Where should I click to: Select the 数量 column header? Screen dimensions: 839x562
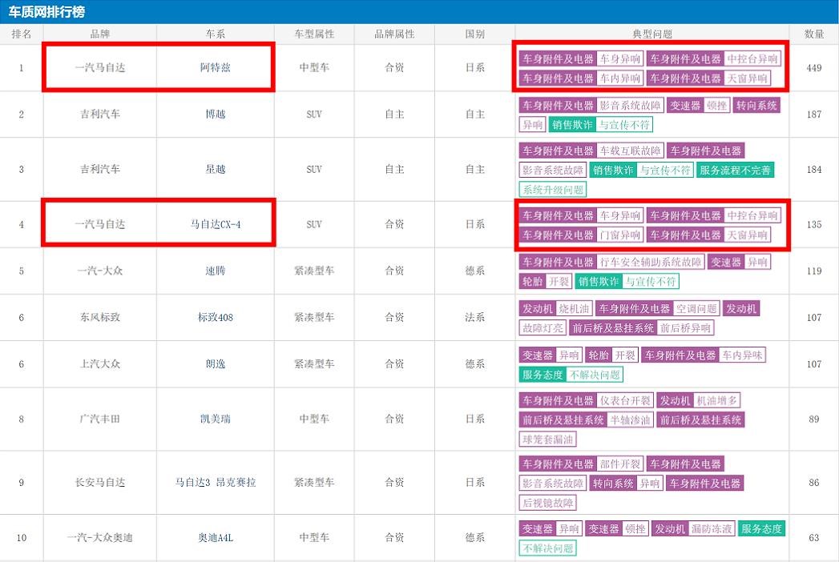814,34
